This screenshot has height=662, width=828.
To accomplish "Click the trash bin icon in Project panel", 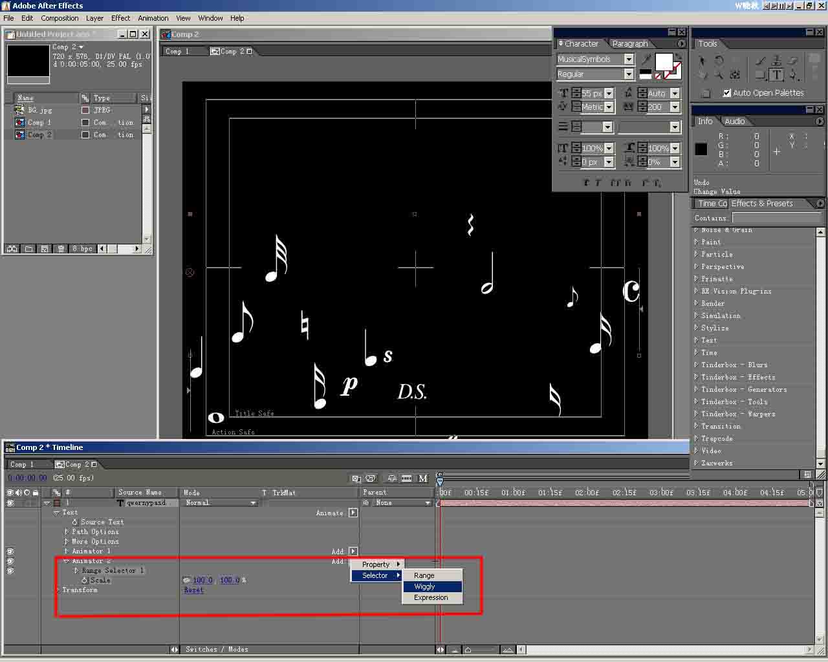I will click(x=61, y=249).
